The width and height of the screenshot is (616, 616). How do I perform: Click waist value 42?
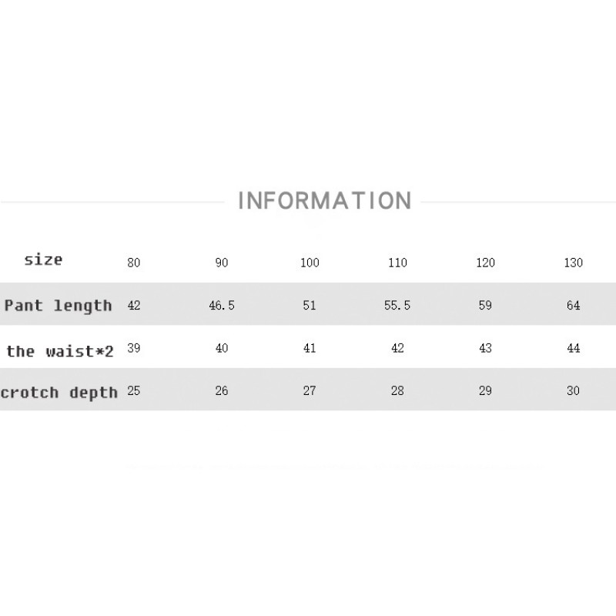[397, 349]
